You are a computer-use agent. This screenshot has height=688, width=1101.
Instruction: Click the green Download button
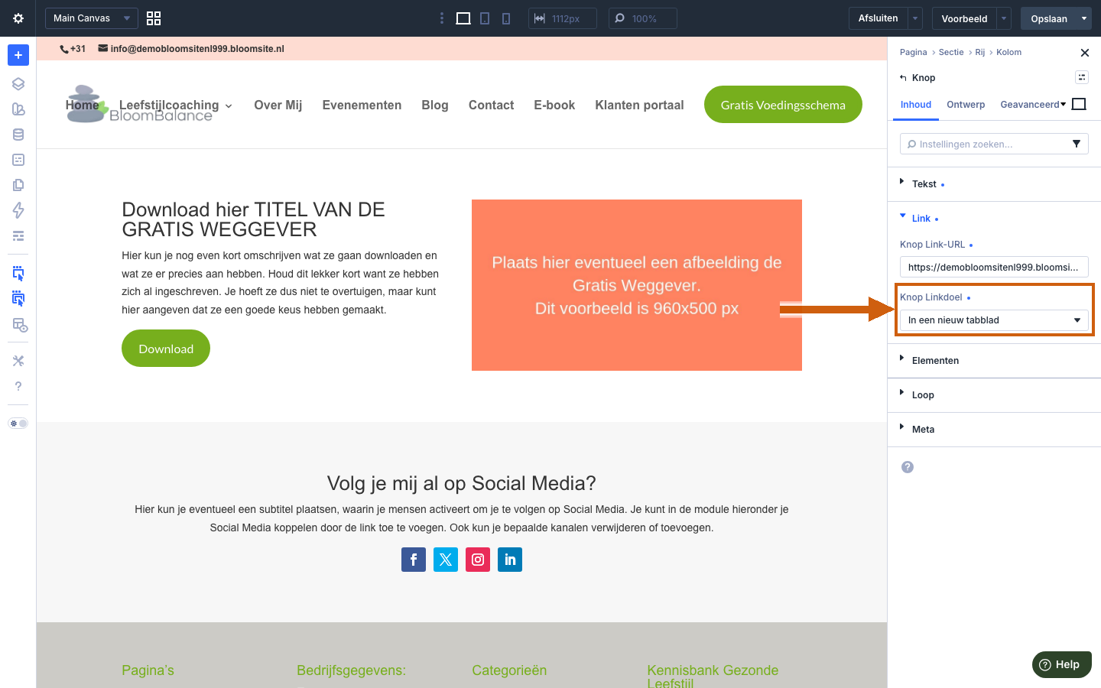point(166,349)
